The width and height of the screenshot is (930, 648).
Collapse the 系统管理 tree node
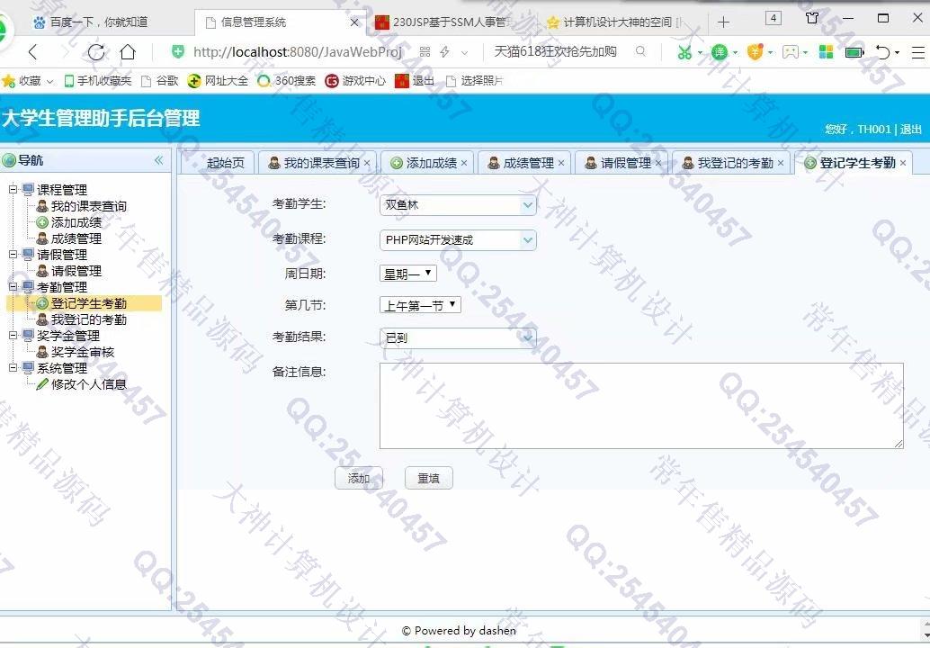point(13,368)
